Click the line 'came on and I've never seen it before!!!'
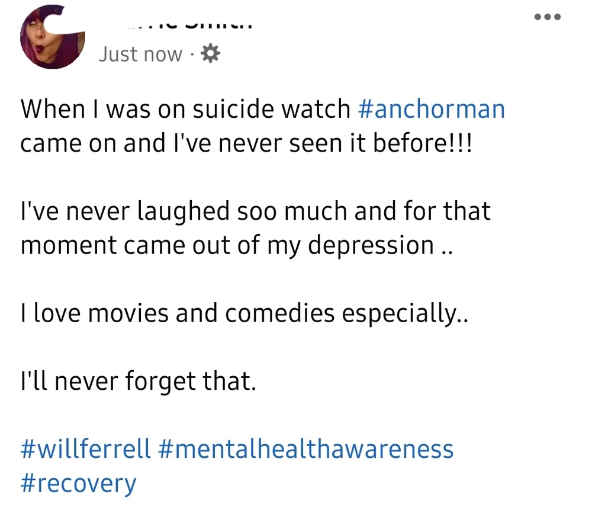 247,144
